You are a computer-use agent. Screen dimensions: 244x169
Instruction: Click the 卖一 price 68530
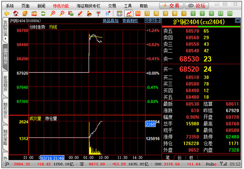189,59
